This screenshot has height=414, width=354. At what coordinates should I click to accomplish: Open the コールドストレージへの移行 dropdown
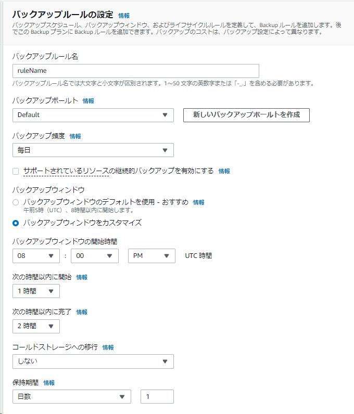93,361
